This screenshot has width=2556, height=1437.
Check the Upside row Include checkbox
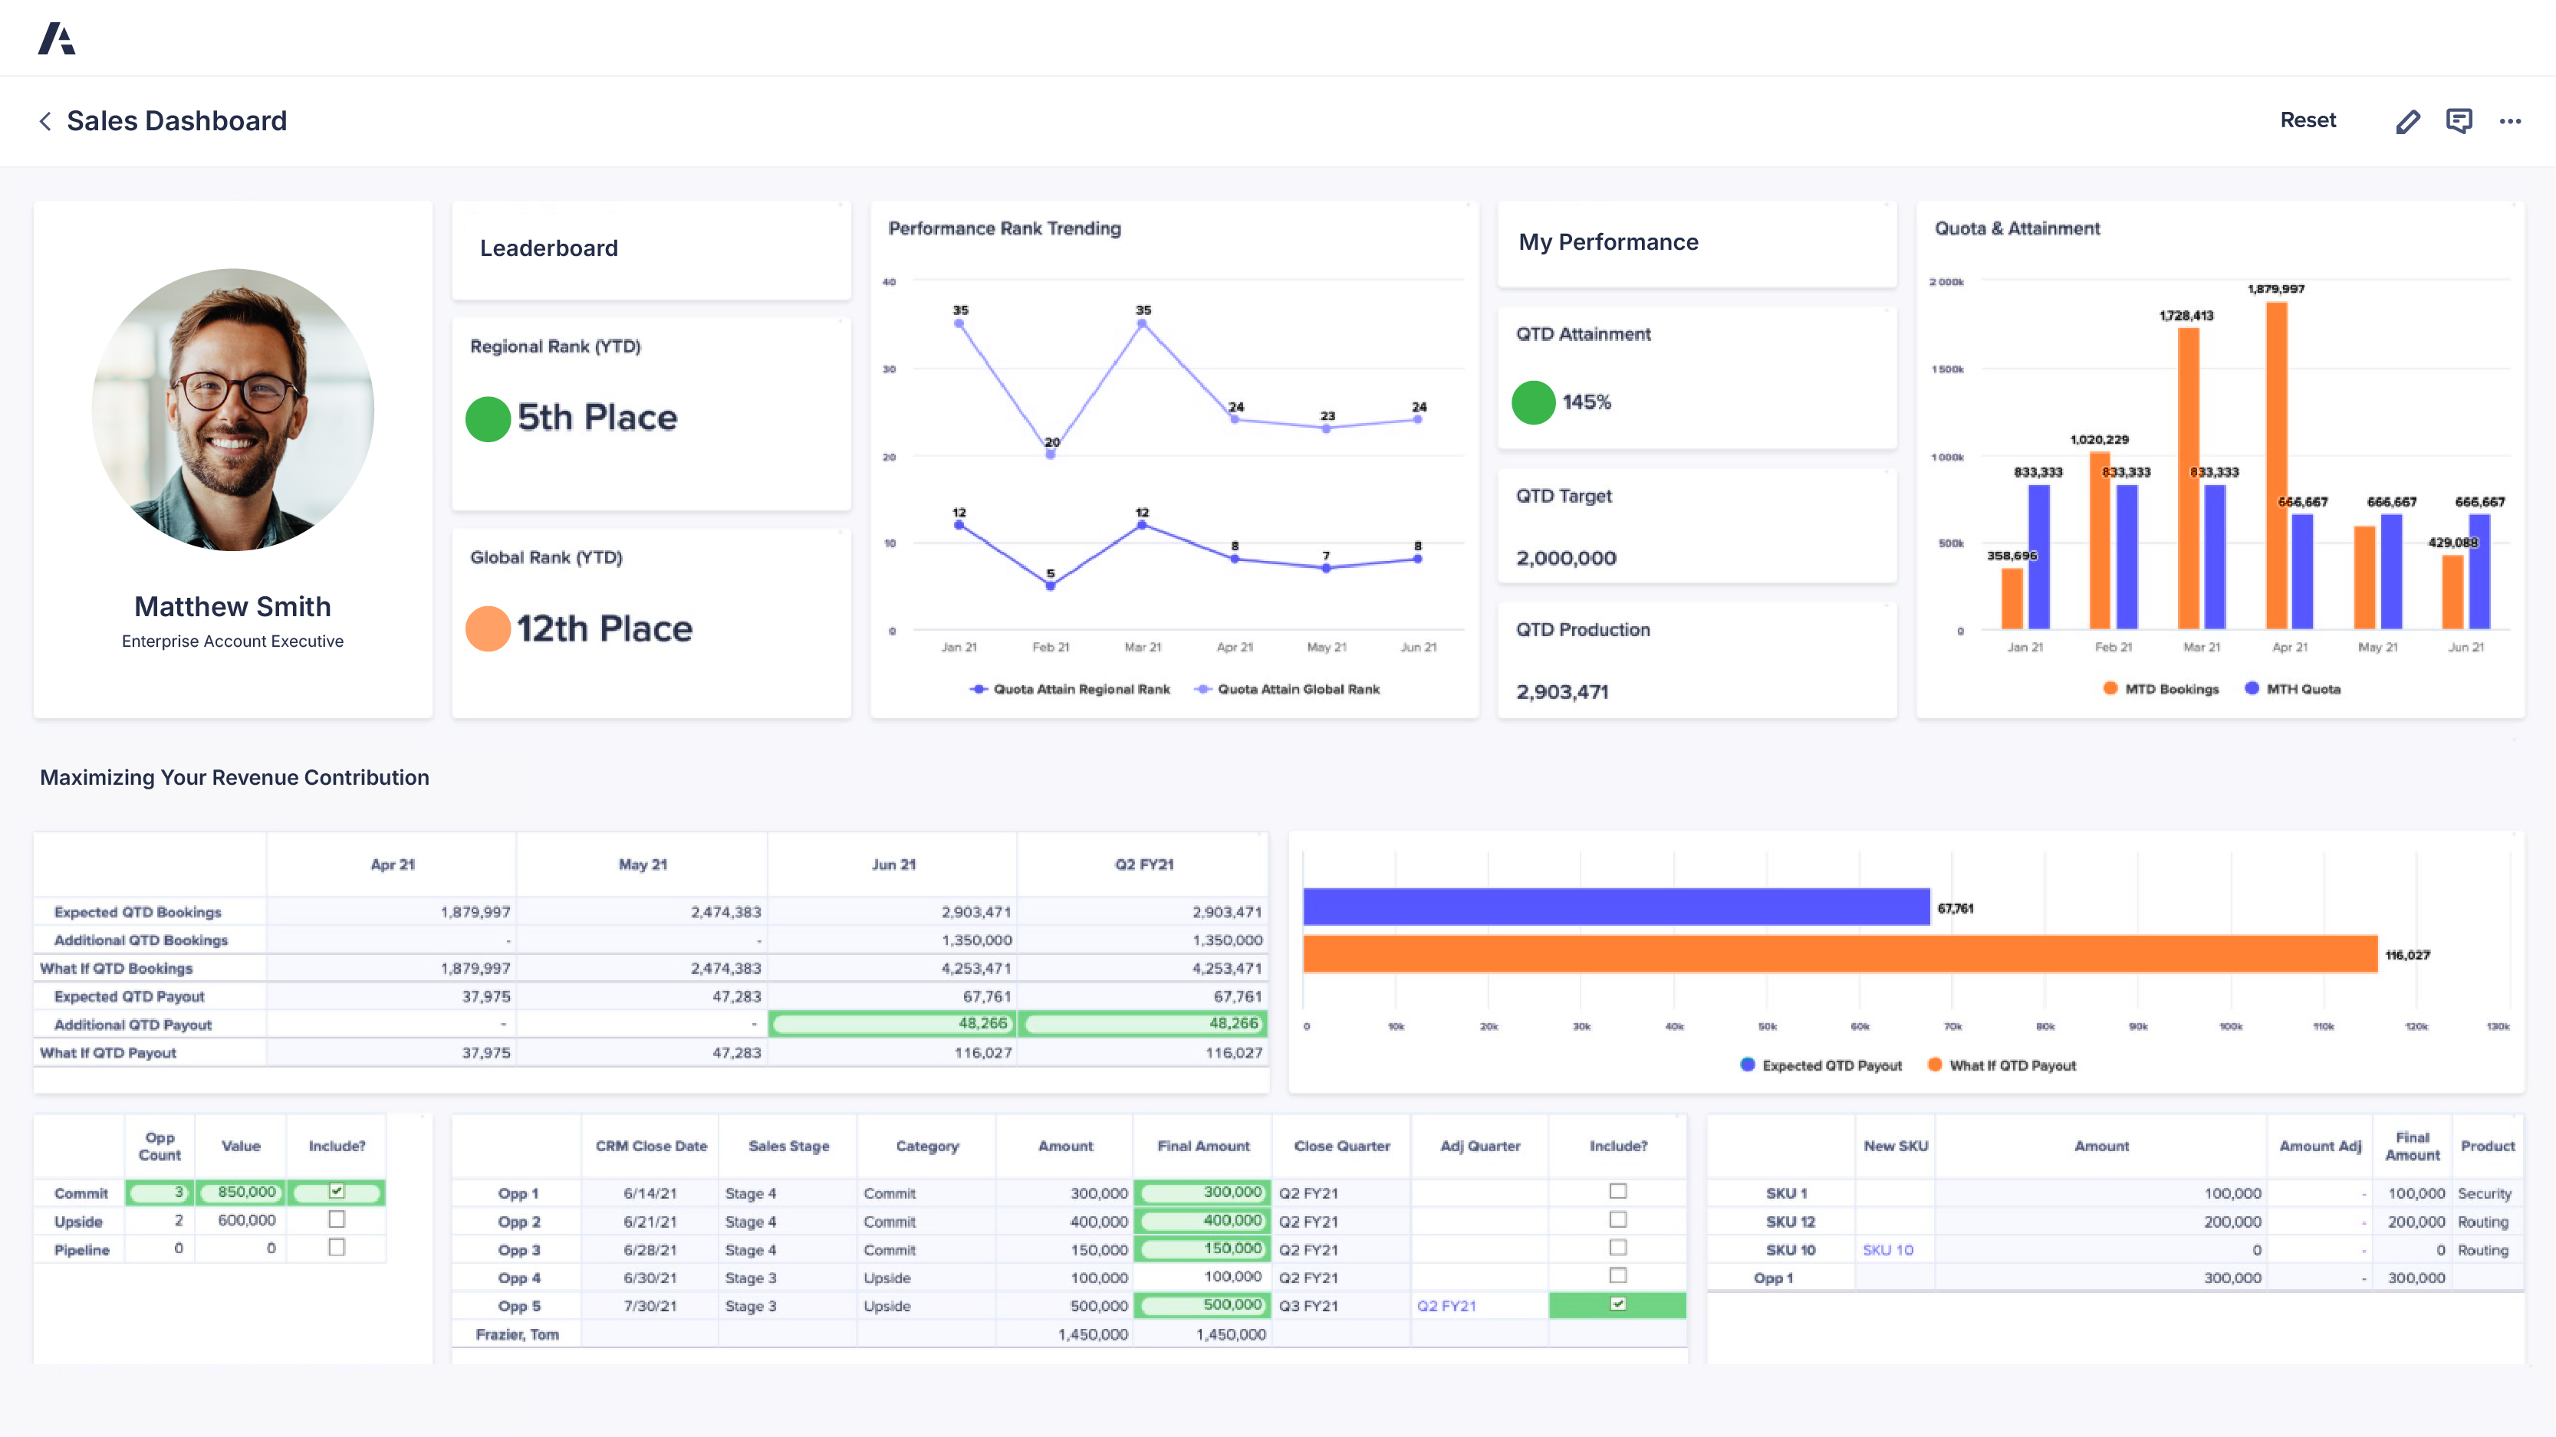(x=337, y=1220)
